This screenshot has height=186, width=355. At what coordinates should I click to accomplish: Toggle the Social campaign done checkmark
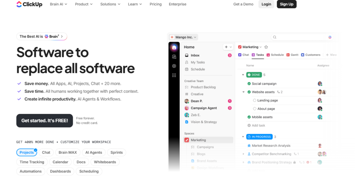[249, 84]
